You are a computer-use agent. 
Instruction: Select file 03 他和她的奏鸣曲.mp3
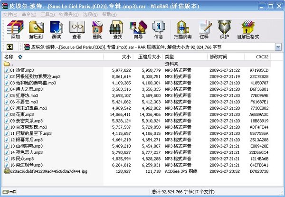point(33,83)
